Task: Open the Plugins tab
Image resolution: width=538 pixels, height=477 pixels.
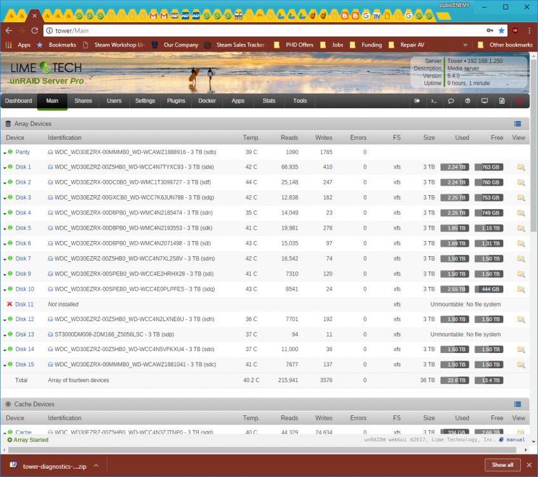Action: click(x=176, y=101)
